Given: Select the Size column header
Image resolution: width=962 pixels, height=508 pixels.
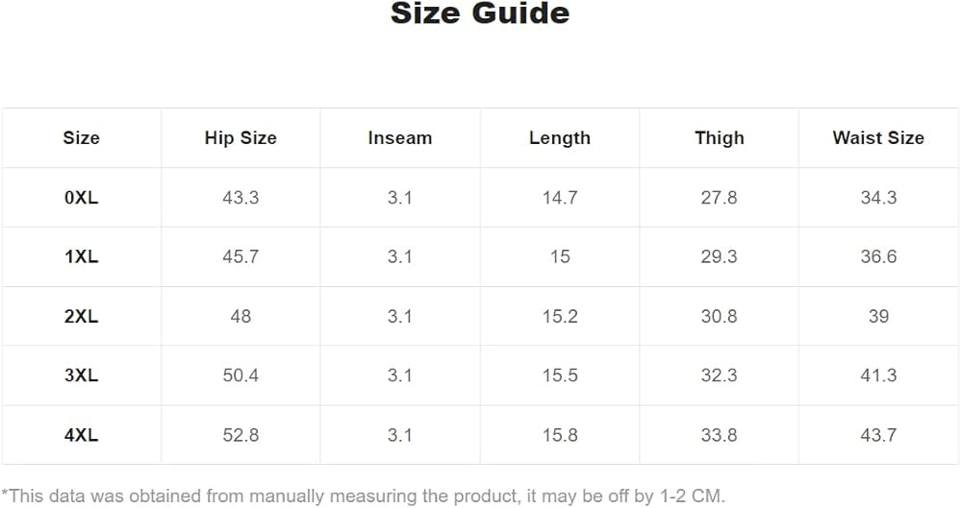Looking at the screenshot, I should pyautogui.click(x=82, y=138).
